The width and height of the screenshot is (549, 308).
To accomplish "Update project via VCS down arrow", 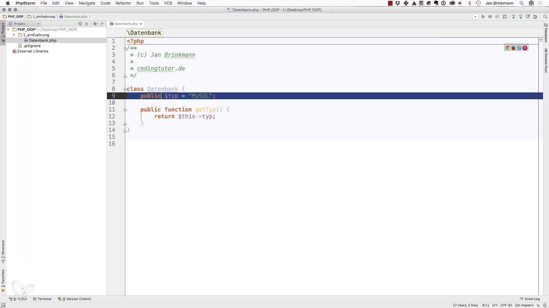I will 514,17.
